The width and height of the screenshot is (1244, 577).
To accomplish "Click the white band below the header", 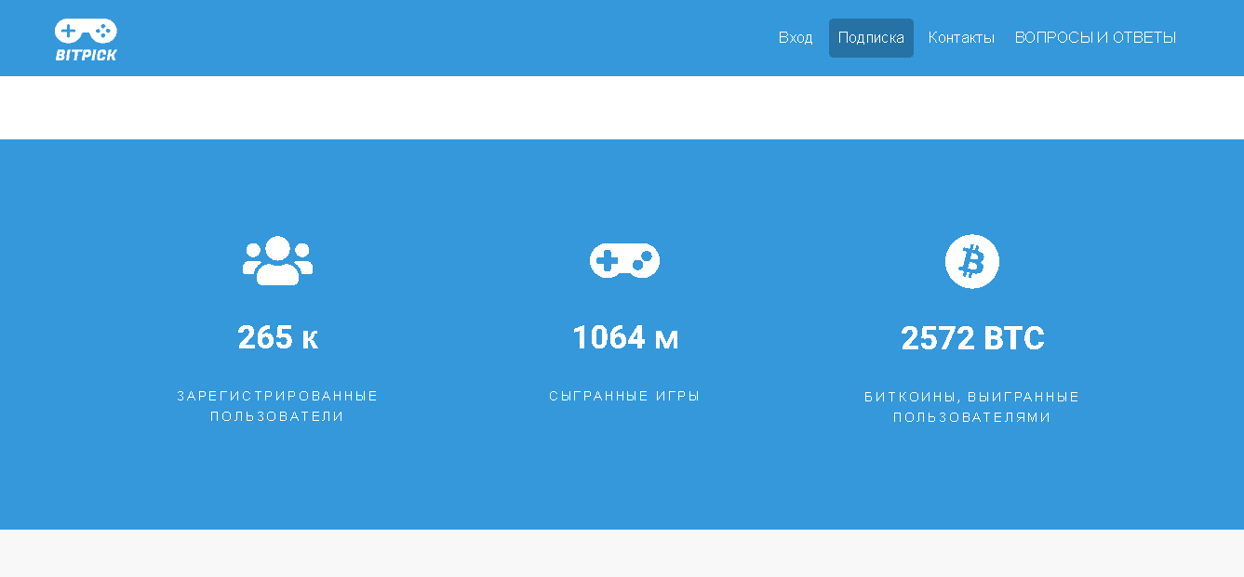I will 622,108.
